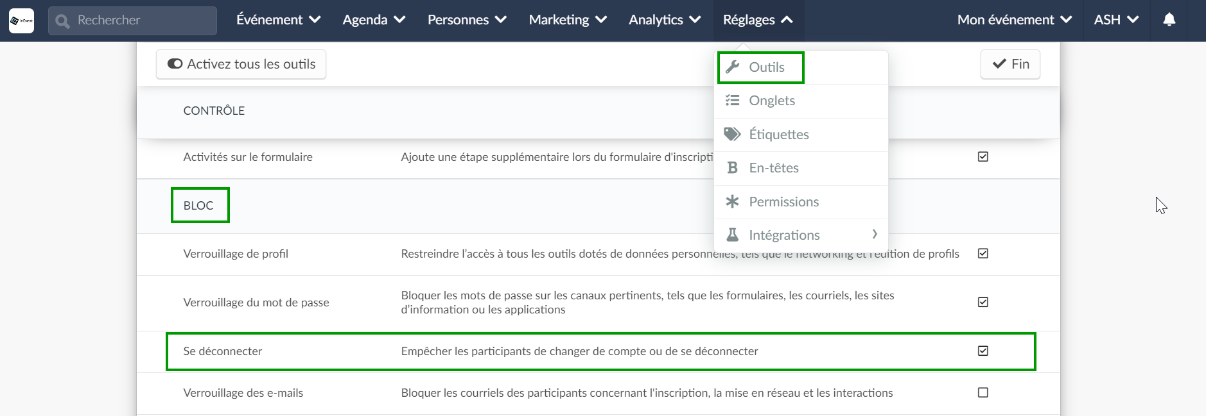Expand the Analytics dropdown menu
Viewport: 1206px width, 416px height.
click(x=665, y=20)
